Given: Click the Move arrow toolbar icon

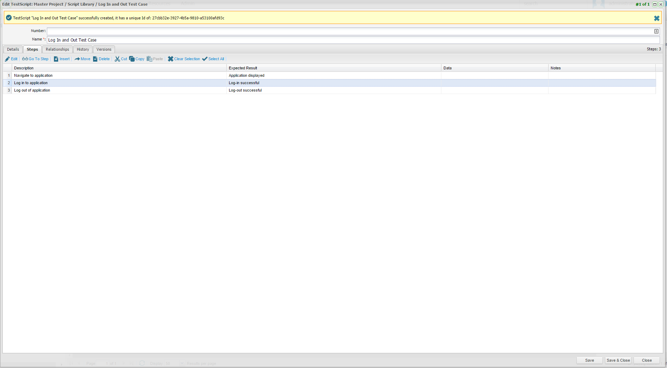Looking at the screenshot, I should tap(77, 59).
